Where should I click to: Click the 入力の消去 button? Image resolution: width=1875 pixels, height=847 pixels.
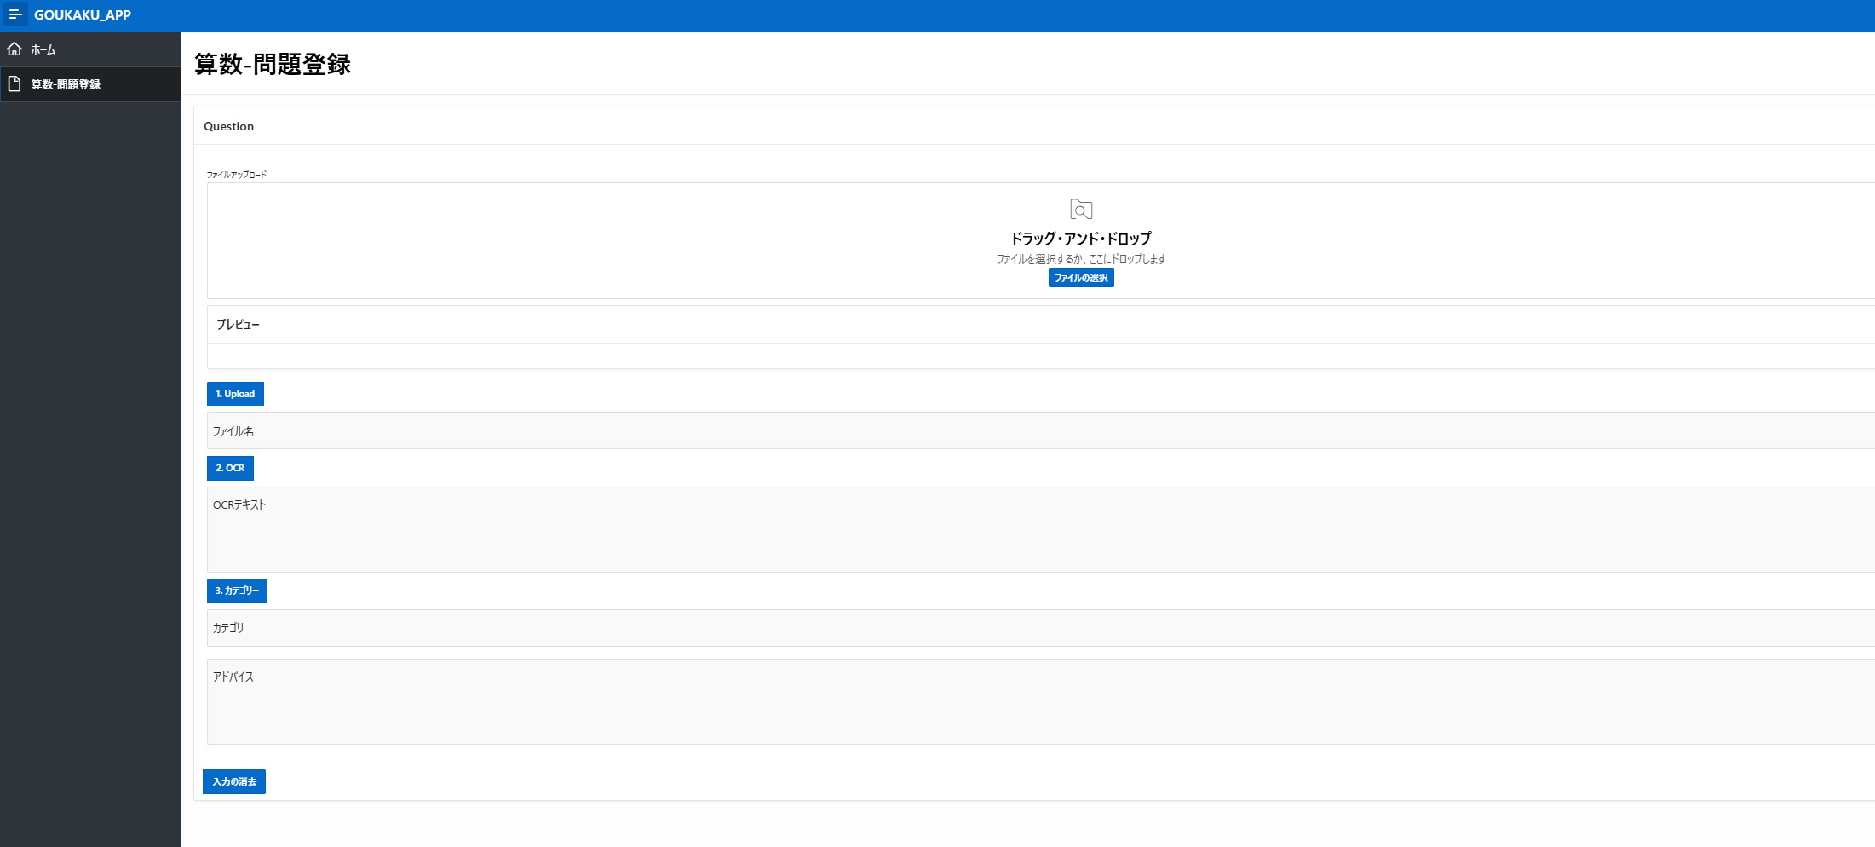[234, 781]
